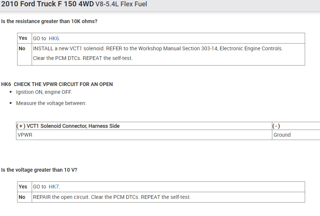Select the Ground table cell
The image size is (320, 216).
point(282,135)
